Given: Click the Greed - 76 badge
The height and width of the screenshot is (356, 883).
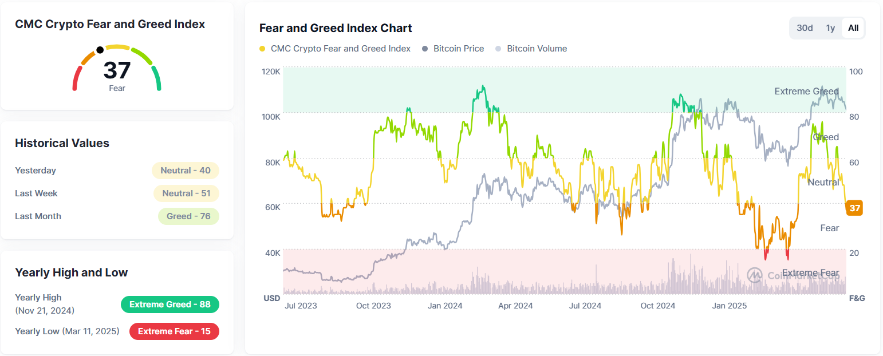Looking at the screenshot, I should (x=188, y=216).
